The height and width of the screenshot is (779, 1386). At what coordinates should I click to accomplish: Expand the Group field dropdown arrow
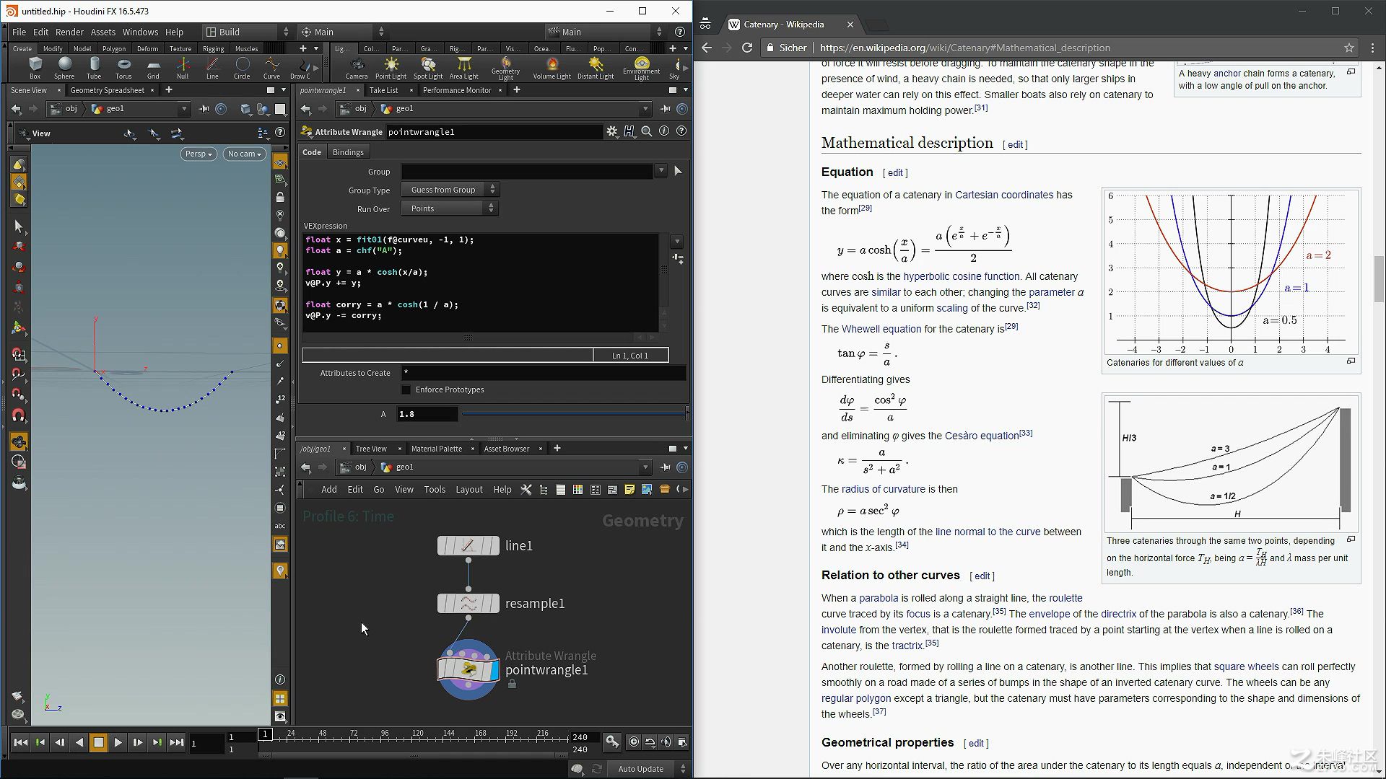point(661,171)
